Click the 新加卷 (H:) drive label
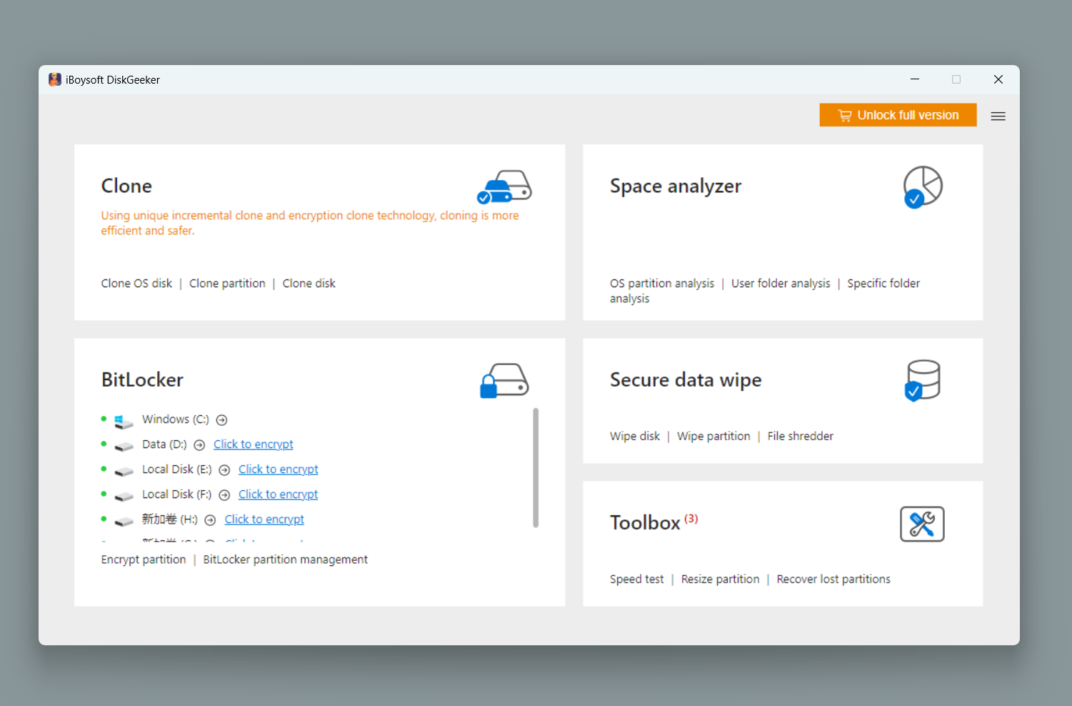This screenshot has height=706, width=1072. click(x=169, y=519)
